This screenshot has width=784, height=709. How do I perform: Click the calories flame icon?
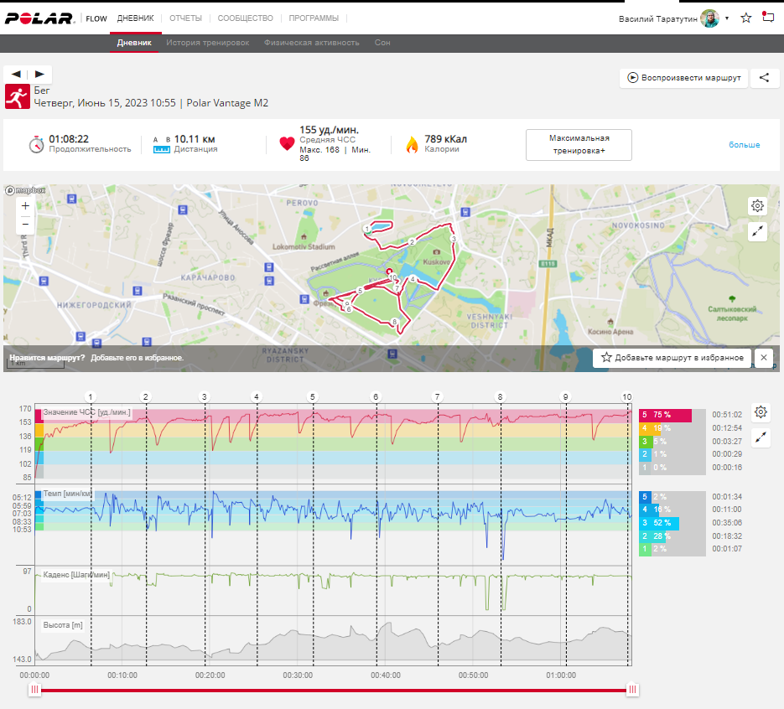(412, 144)
